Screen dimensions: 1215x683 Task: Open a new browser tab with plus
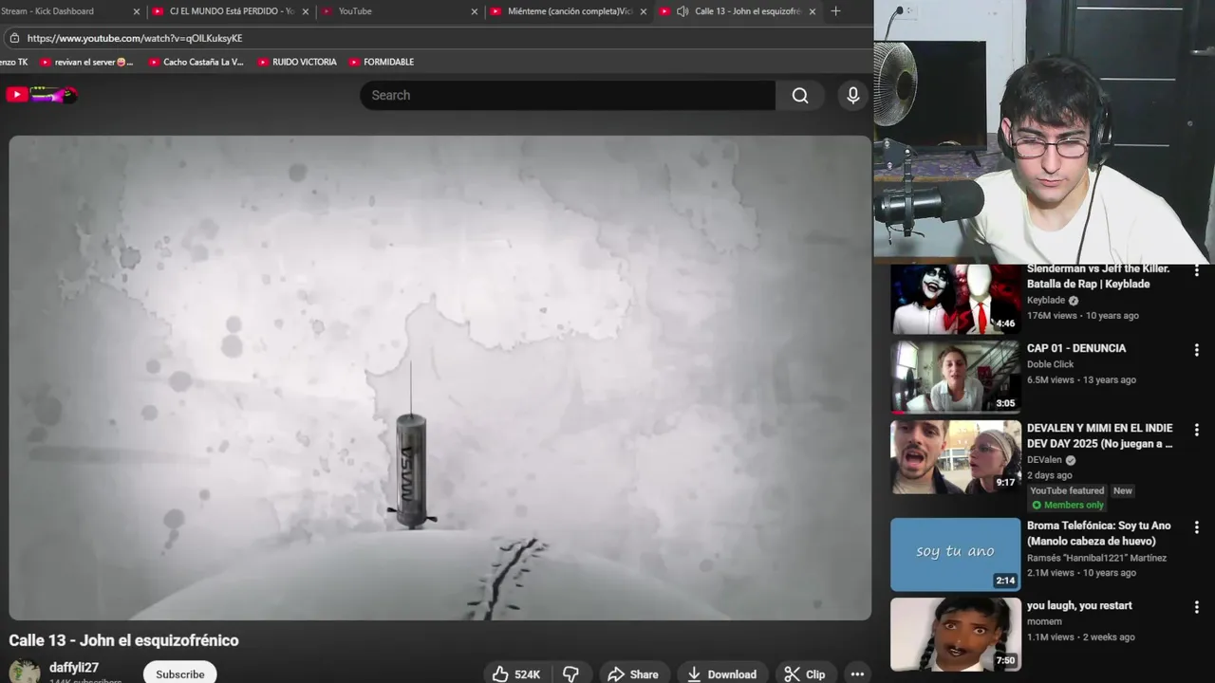coord(835,11)
